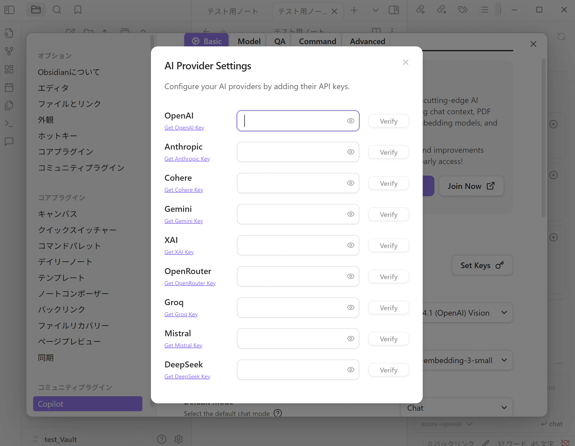This screenshot has width=575, height=446.
Task: Open the file explorer folder icon
Action: (x=36, y=10)
